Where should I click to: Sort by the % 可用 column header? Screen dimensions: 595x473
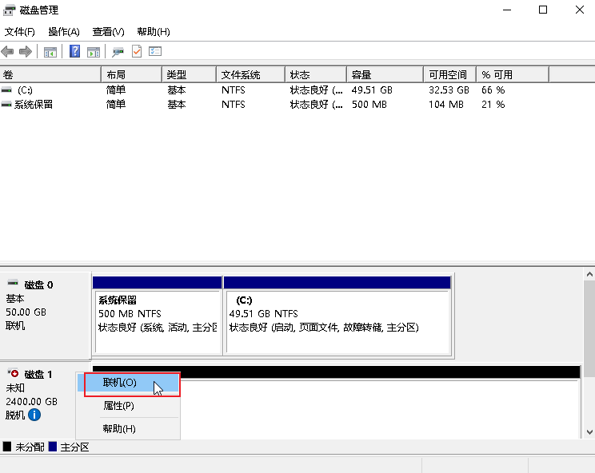513,74
